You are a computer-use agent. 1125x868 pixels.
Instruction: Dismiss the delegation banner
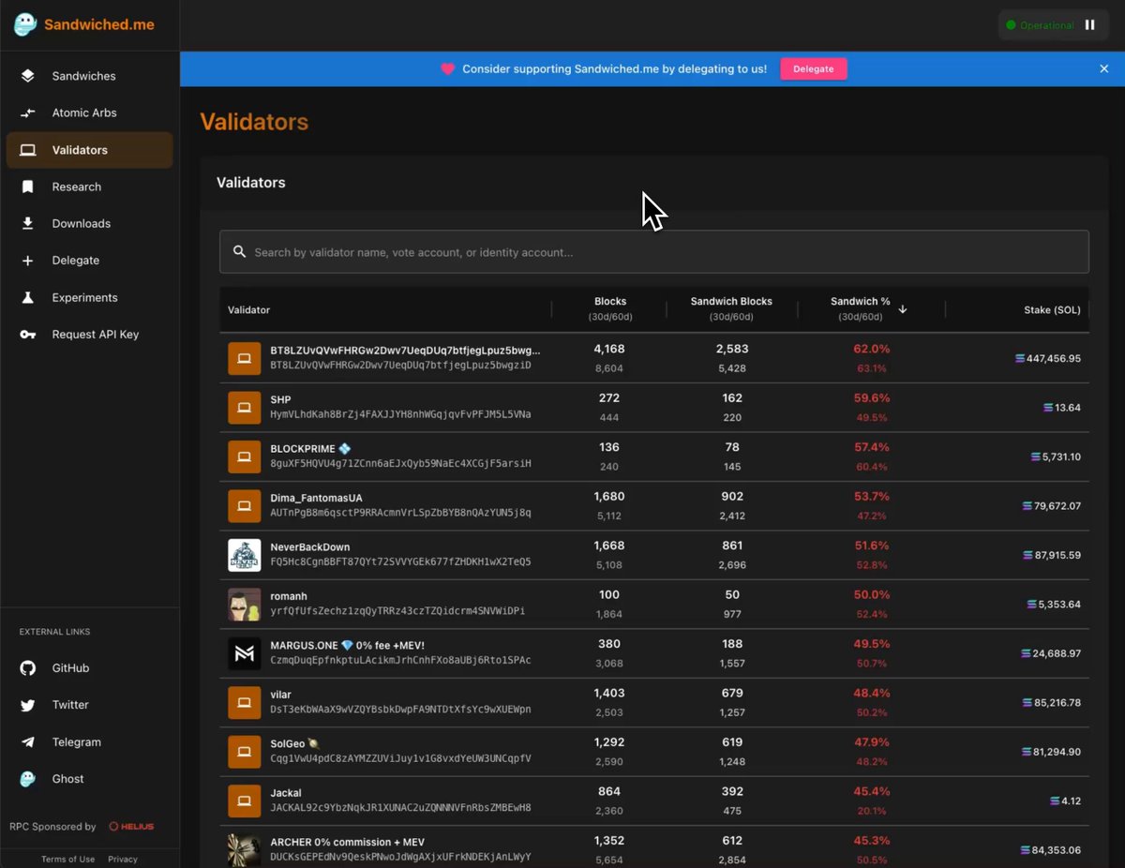(x=1103, y=69)
